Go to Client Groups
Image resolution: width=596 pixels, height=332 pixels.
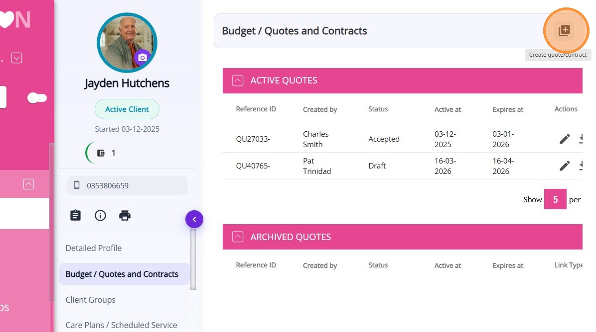point(91,300)
